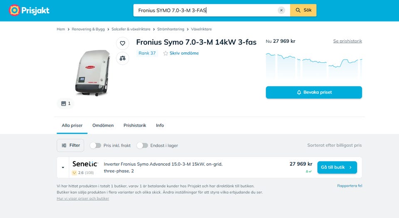The width and height of the screenshot is (399, 218).
Task: Click the Prisjakt logo
Action: tap(29, 10)
